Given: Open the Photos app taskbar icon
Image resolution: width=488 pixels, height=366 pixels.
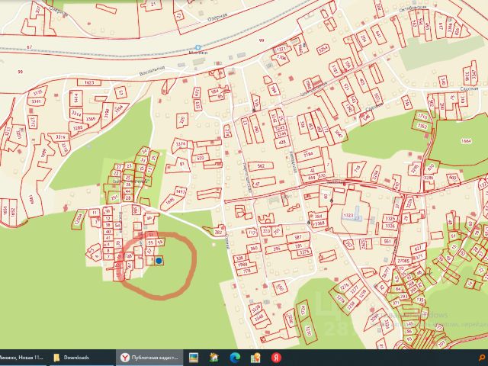Looking at the screenshot, I should pyautogui.click(x=194, y=358).
